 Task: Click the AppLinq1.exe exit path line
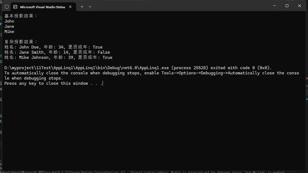[x=138, y=68]
